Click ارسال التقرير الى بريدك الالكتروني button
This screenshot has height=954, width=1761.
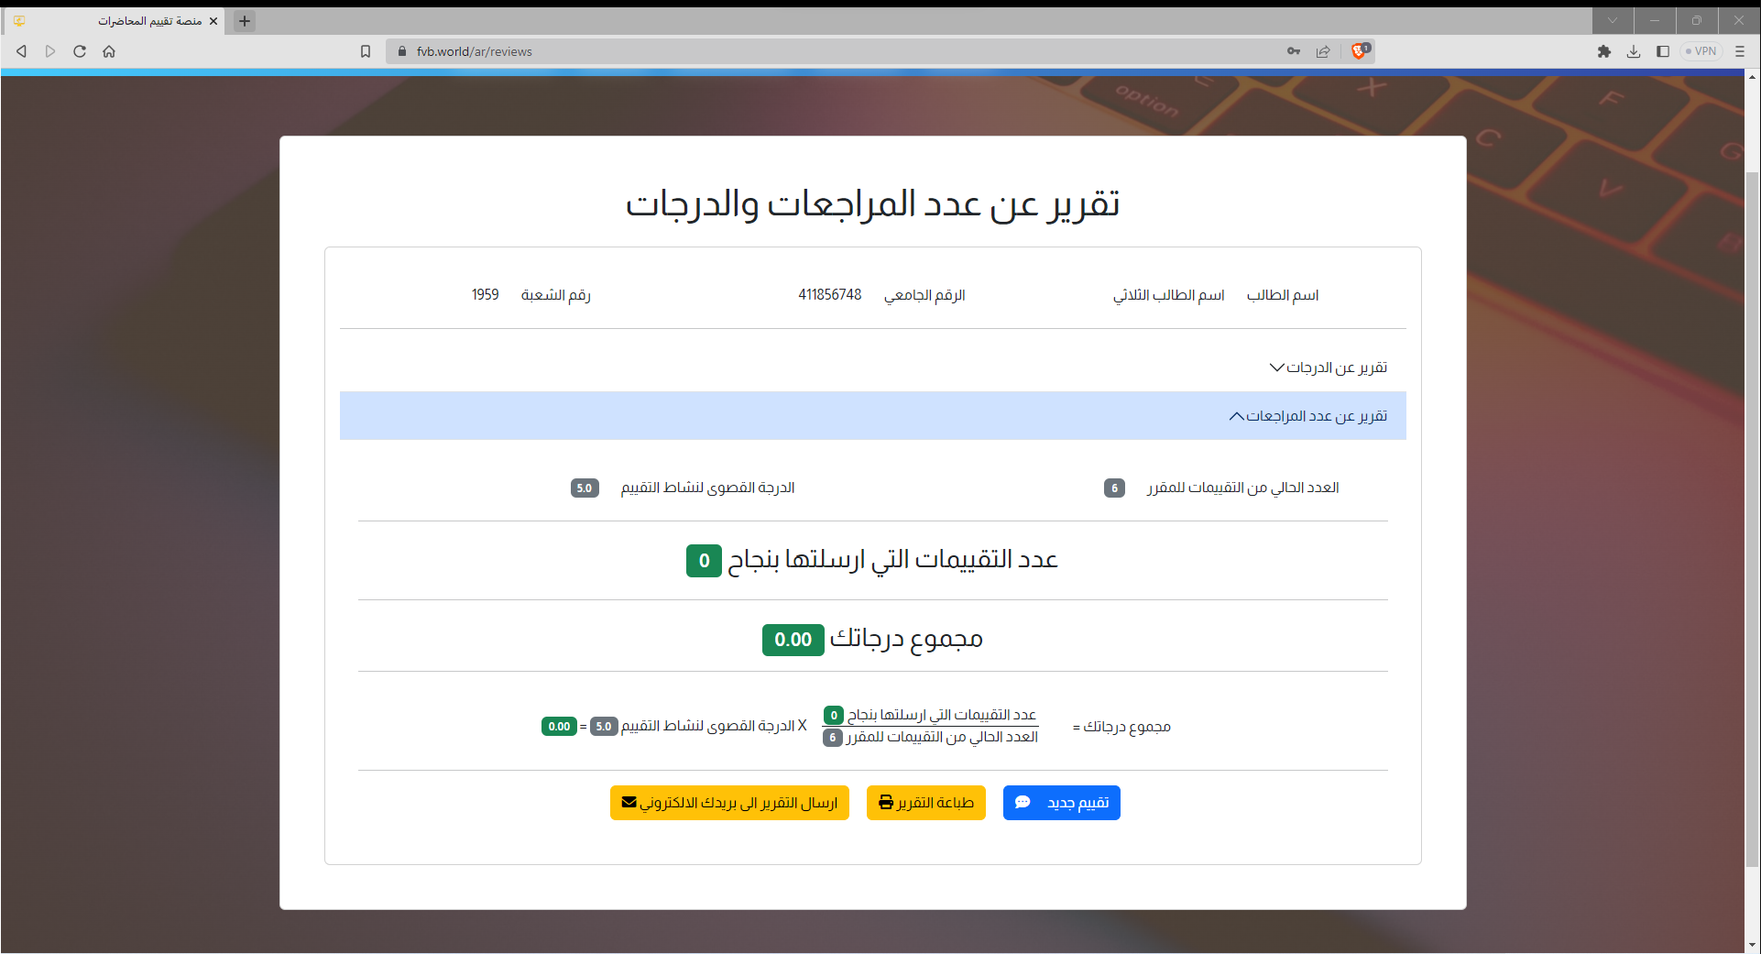click(729, 803)
